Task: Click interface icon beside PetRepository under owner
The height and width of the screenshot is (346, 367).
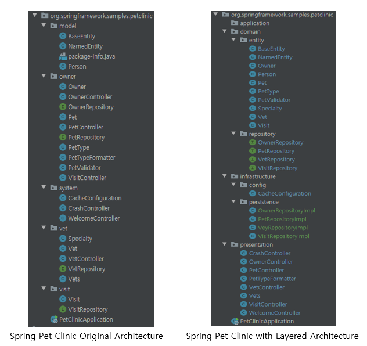Action: tap(63, 137)
